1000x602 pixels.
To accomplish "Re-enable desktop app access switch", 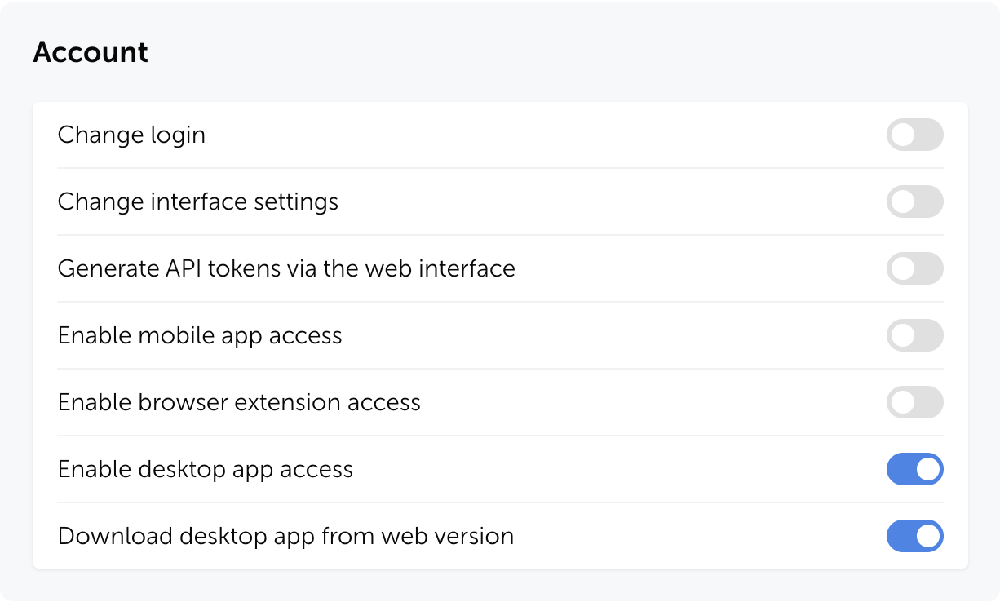I will coord(914,469).
